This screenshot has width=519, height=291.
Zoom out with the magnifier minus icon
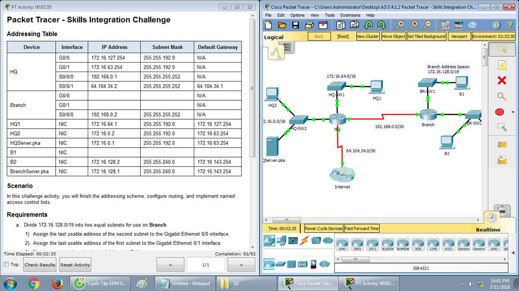click(427, 25)
